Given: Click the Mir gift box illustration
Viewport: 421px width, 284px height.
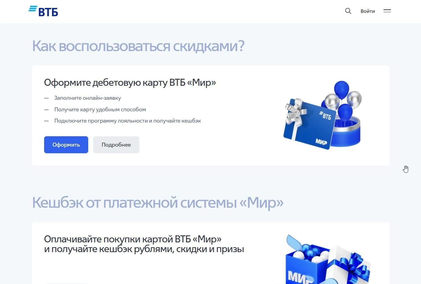Looking at the screenshot, I should click(x=328, y=259).
